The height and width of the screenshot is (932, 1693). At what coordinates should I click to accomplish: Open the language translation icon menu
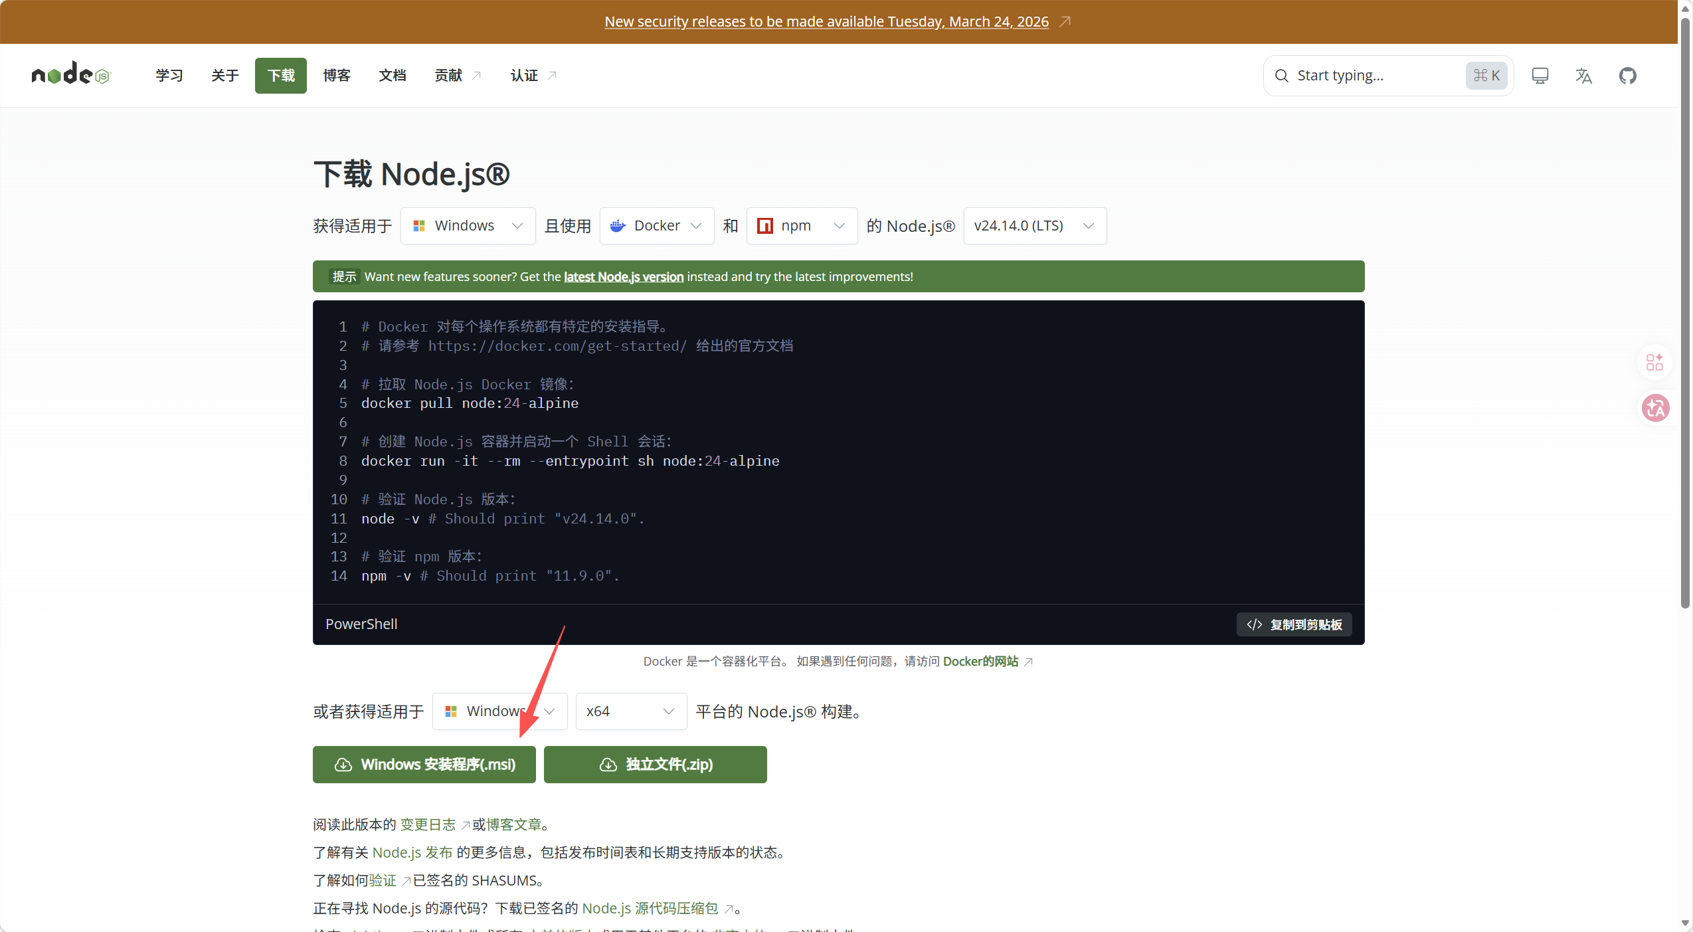[x=1583, y=76]
